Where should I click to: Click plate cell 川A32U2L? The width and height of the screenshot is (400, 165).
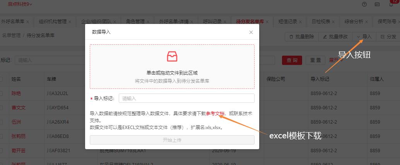point(57,94)
